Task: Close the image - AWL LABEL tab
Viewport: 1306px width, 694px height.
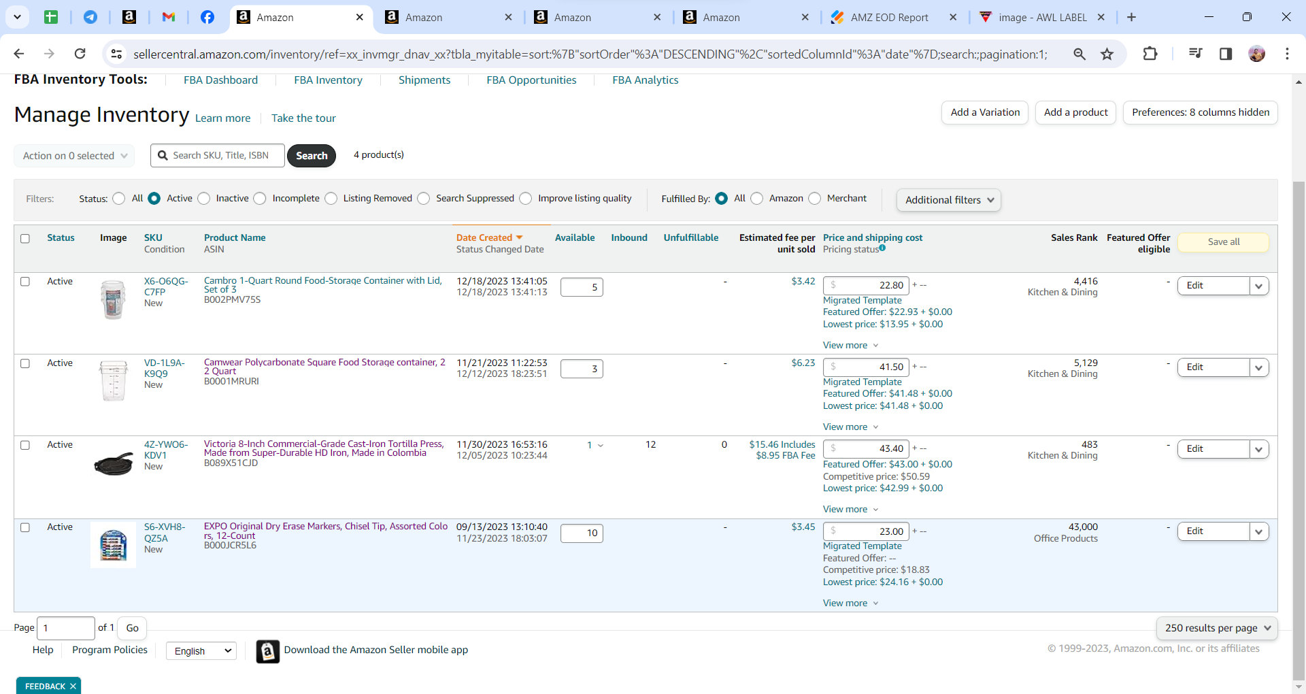Action: click(x=1101, y=17)
